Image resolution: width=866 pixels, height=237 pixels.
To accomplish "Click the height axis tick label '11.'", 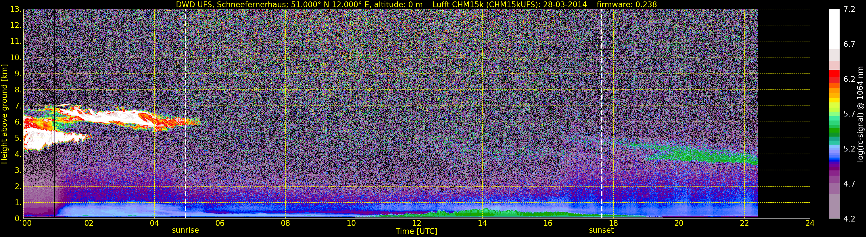I will click(16, 41).
